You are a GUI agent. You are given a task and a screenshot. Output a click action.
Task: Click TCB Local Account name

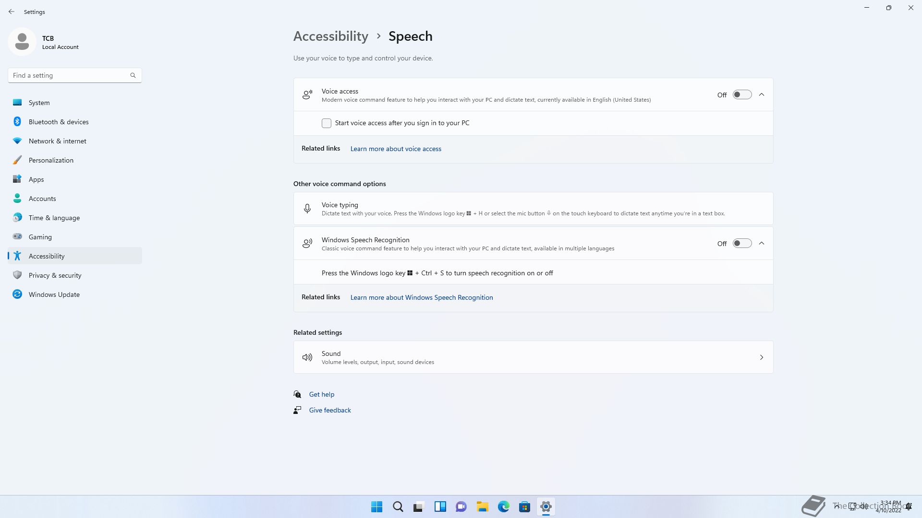tap(61, 42)
